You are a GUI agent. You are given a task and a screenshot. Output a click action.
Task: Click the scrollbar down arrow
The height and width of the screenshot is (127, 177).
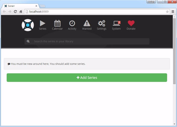coord(174,124)
